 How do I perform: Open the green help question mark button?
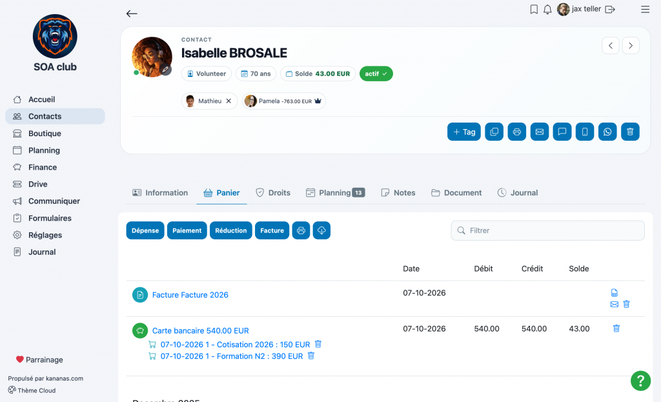[640, 381]
